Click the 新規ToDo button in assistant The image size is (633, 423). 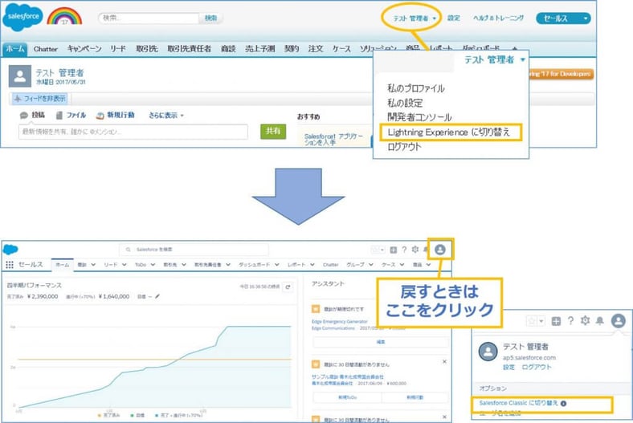click(347, 397)
